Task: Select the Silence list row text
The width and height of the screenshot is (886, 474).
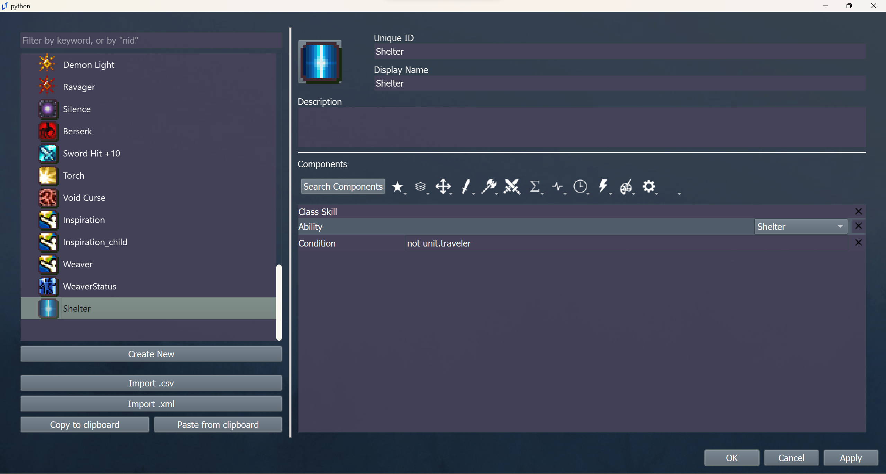Action: click(x=77, y=109)
